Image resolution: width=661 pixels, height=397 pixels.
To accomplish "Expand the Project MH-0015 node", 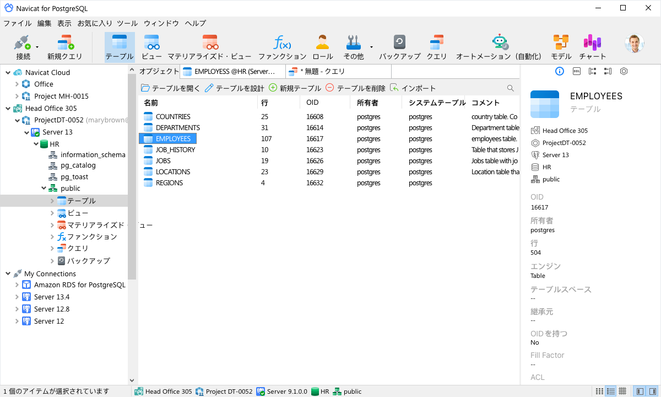I will (x=17, y=96).
